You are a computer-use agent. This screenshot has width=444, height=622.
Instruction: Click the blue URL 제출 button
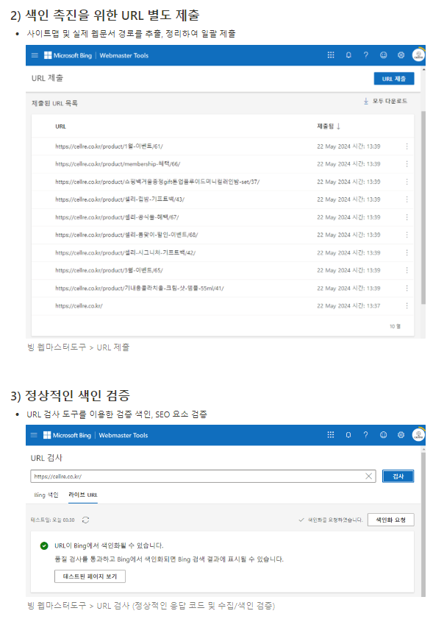tap(394, 79)
